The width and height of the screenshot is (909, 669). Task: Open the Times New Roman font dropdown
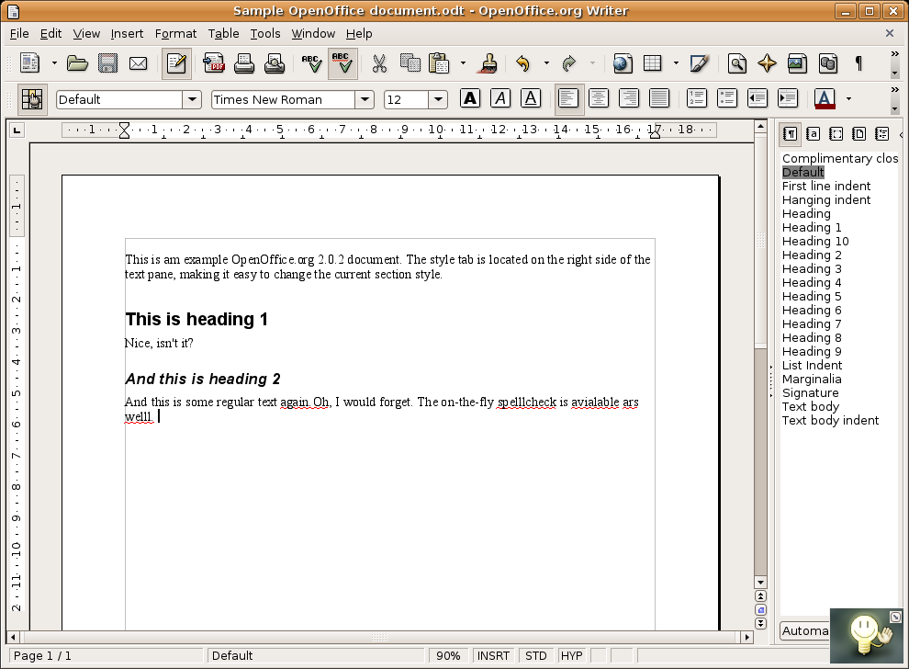[365, 99]
